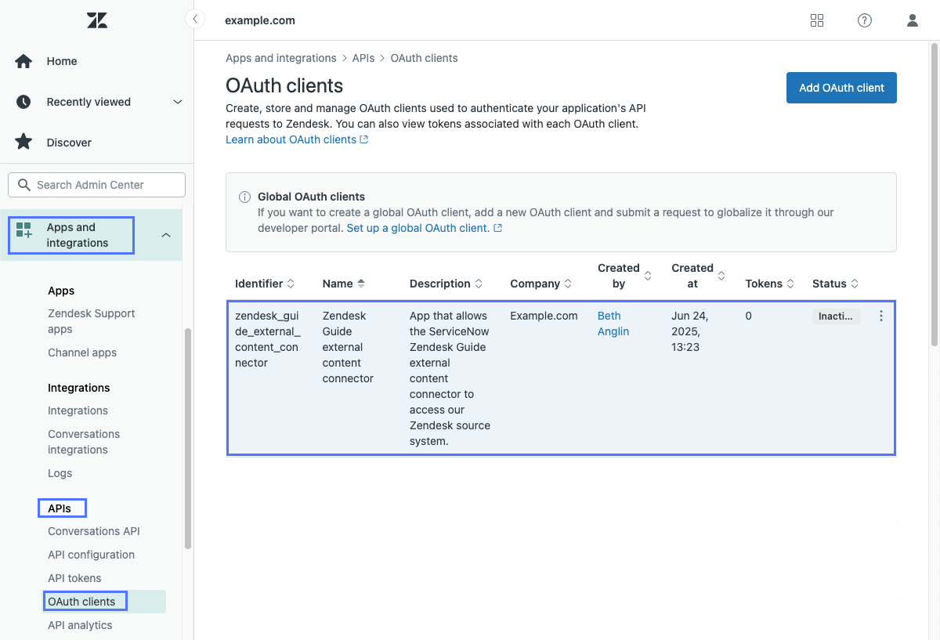This screenshot has height=640, width=940.
Task: Open the Zendesk products grid icon
Action: click(x=817, y=20)
